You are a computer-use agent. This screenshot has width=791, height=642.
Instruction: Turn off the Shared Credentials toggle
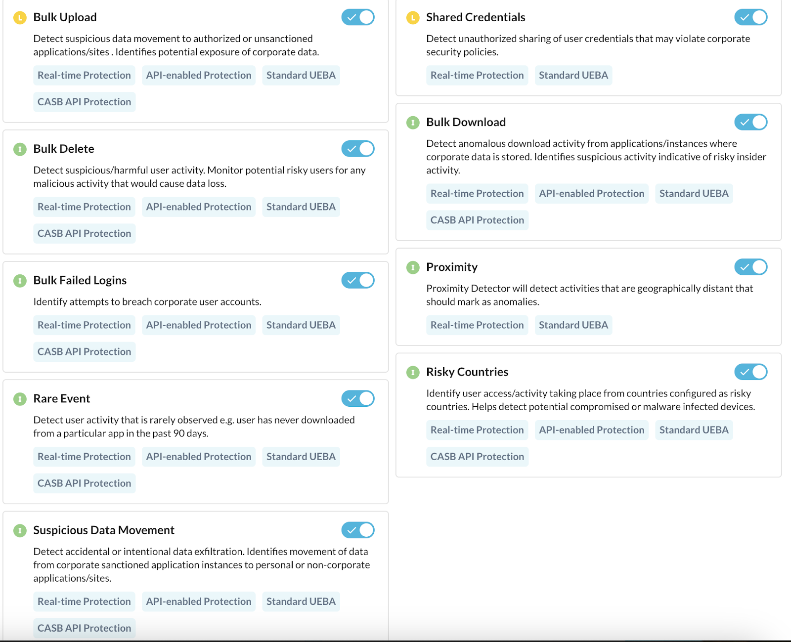(x=751, y=17)
